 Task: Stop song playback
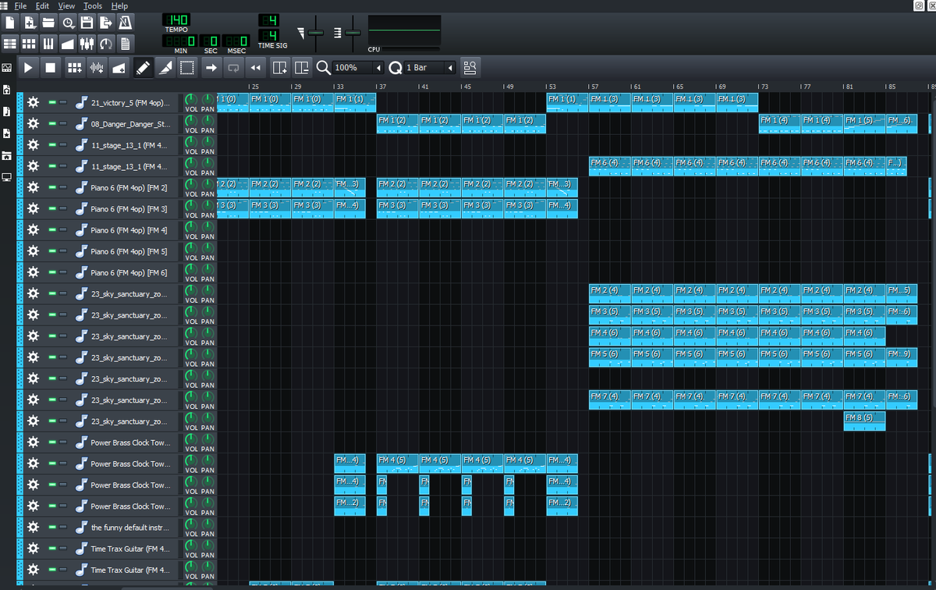[51, 68]
